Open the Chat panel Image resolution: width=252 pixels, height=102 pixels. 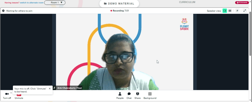[129, 96]
